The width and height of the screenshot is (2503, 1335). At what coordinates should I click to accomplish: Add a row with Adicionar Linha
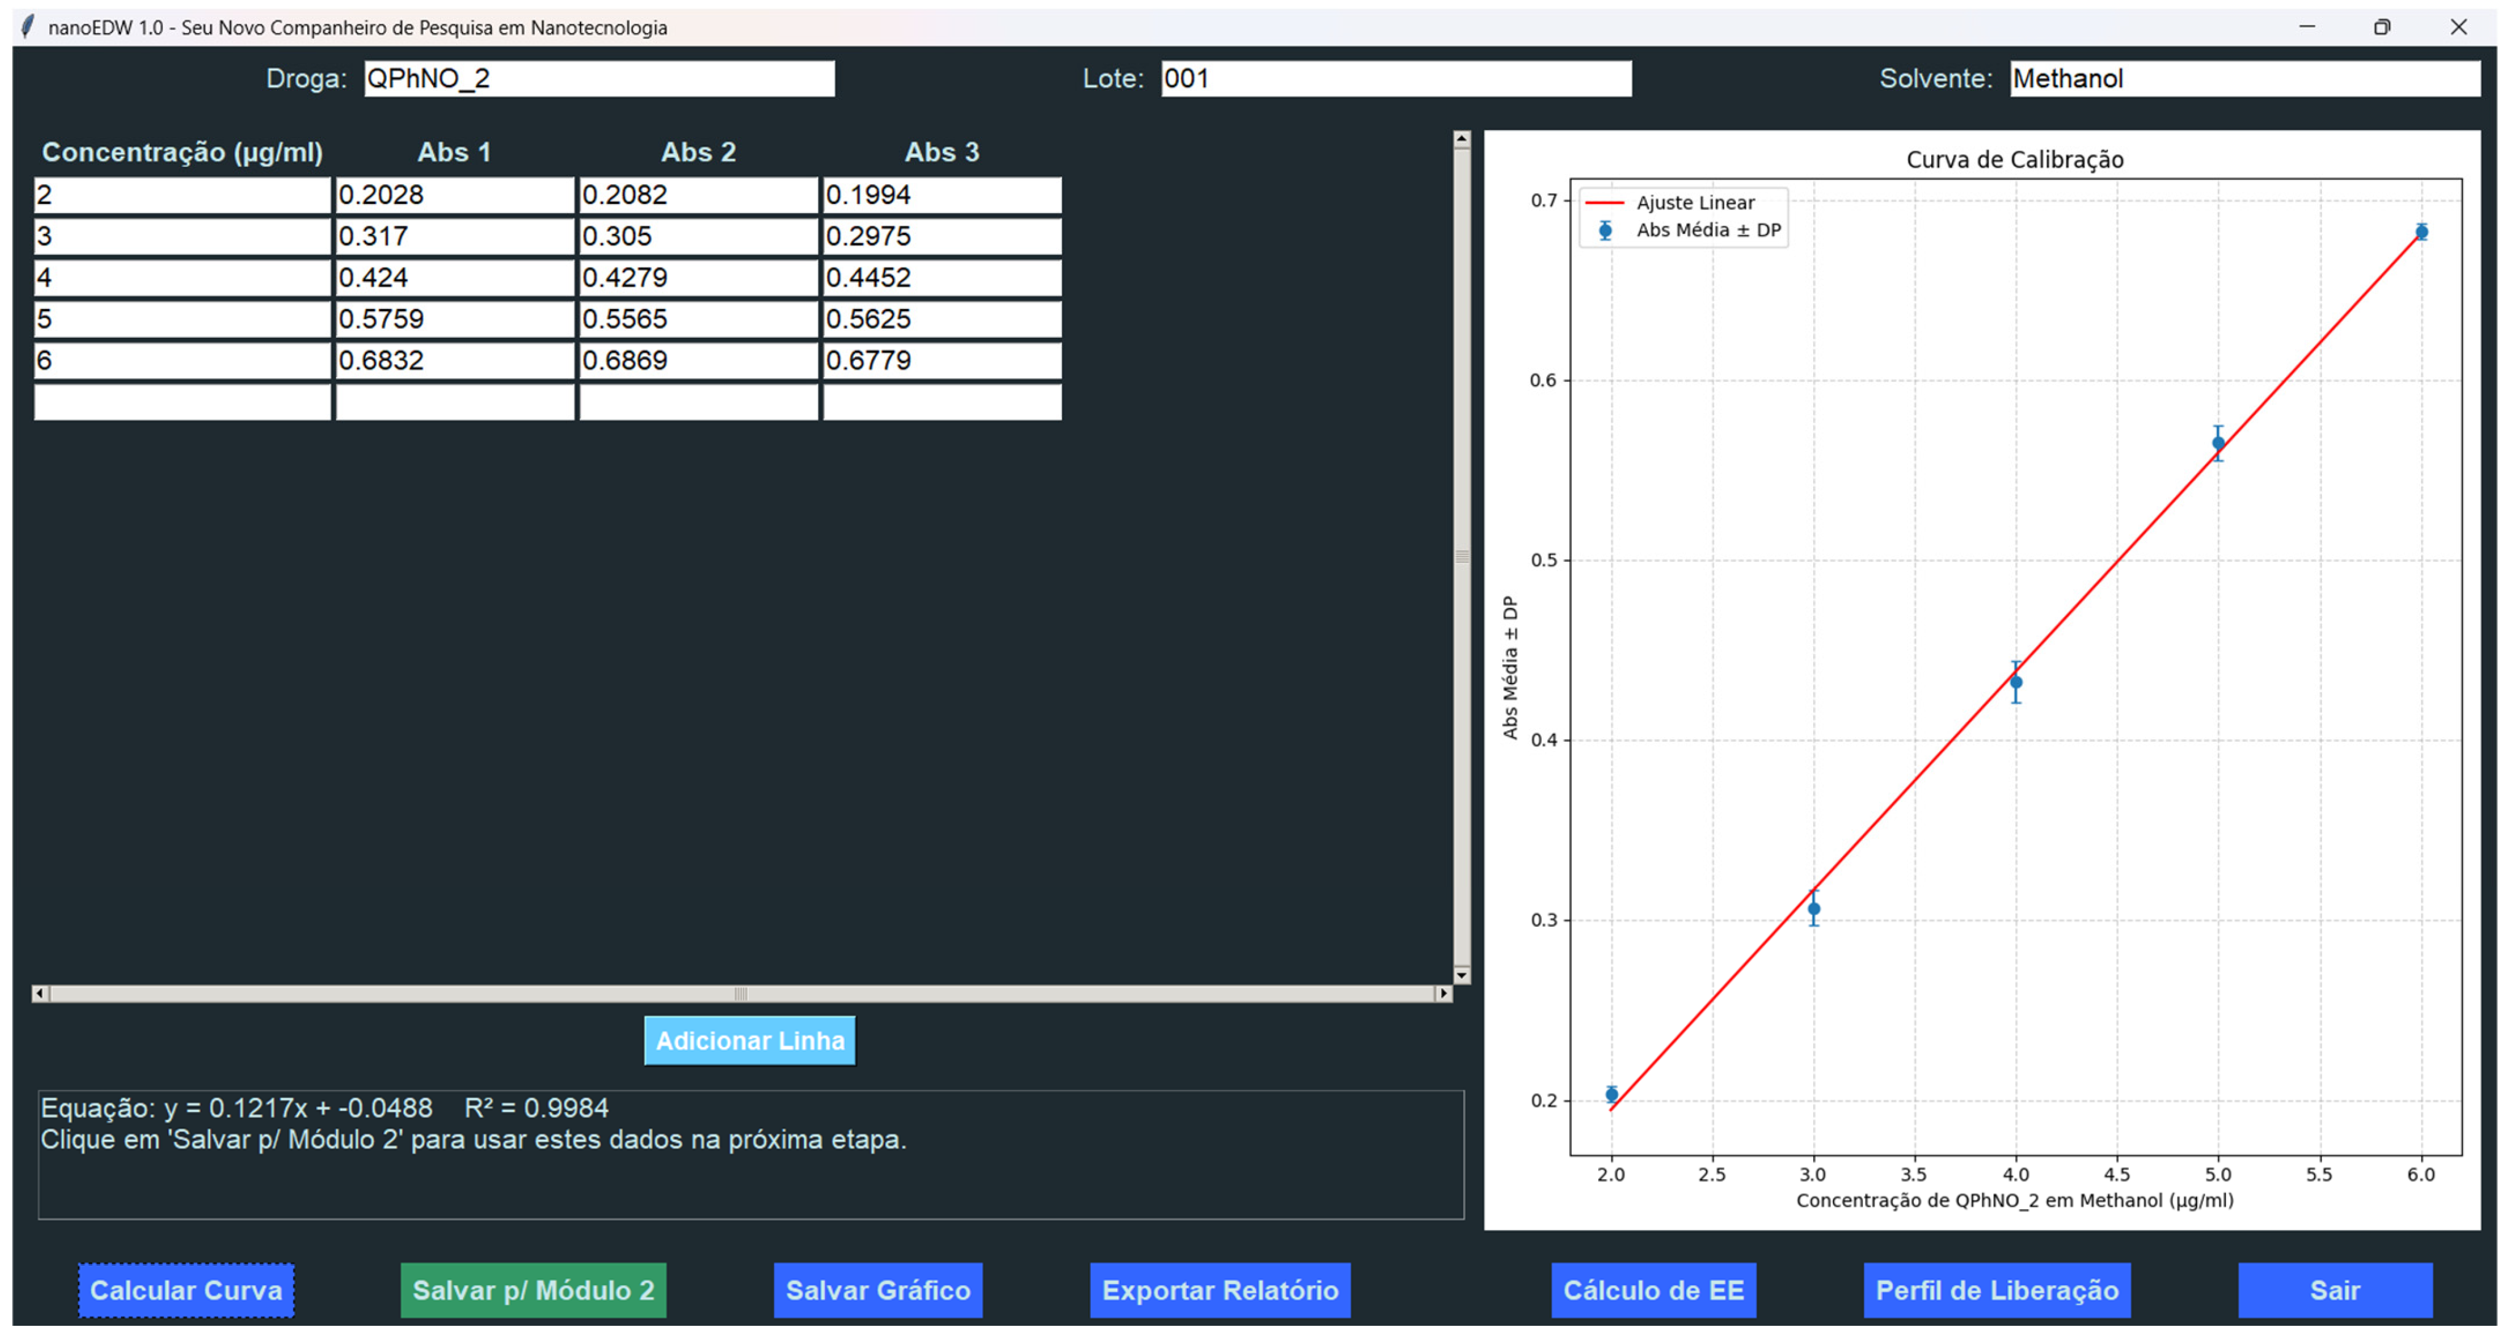(x=749, y=1041)
